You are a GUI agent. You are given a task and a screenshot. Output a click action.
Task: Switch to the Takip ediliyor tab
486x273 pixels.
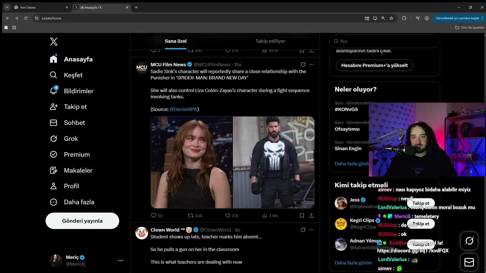(x=270, y=41)
